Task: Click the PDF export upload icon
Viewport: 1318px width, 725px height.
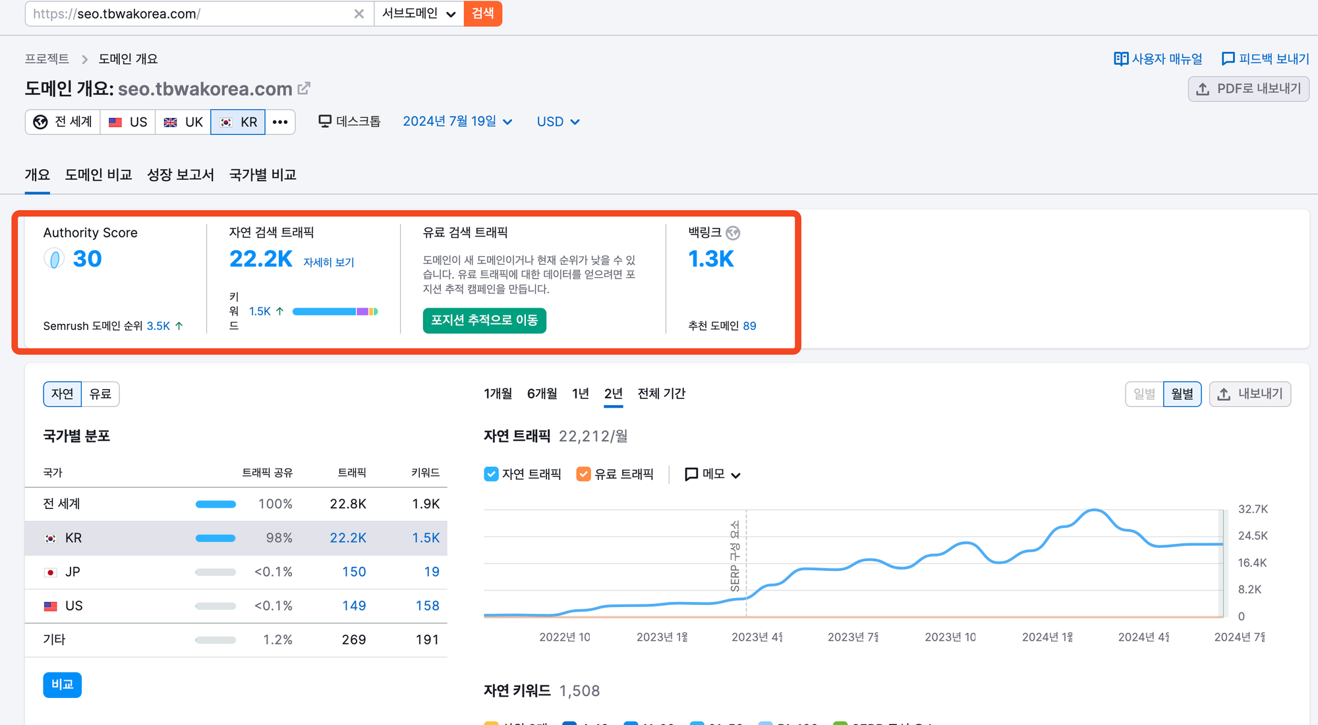Action: pyautogui.click(x=1203, y=89)
